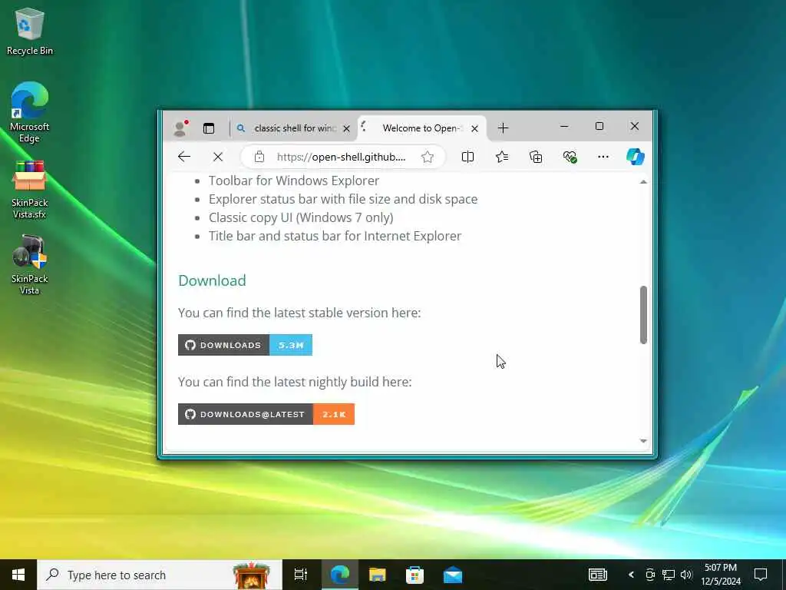Close the Welcome to Open-Shell tab

coord(474,129)
